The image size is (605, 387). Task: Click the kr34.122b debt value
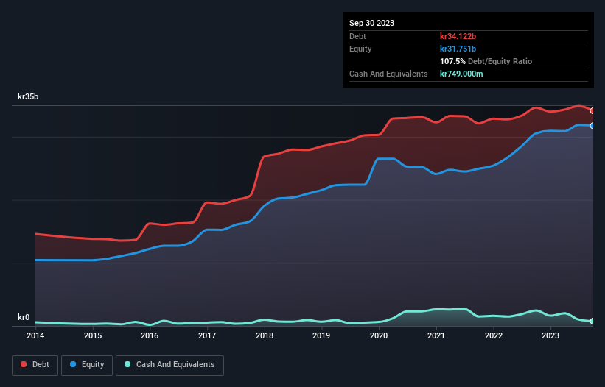tap(458, 36)
